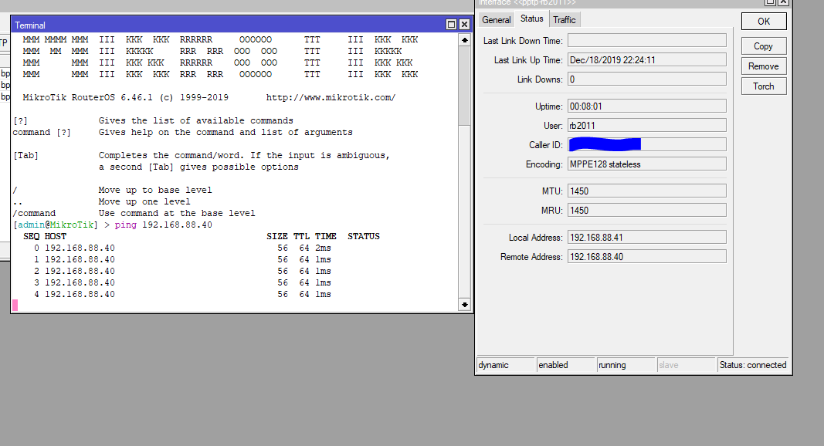Open the Traffic tab
The height and width of the screenshot is (446, 824).
tap(565, 20)
